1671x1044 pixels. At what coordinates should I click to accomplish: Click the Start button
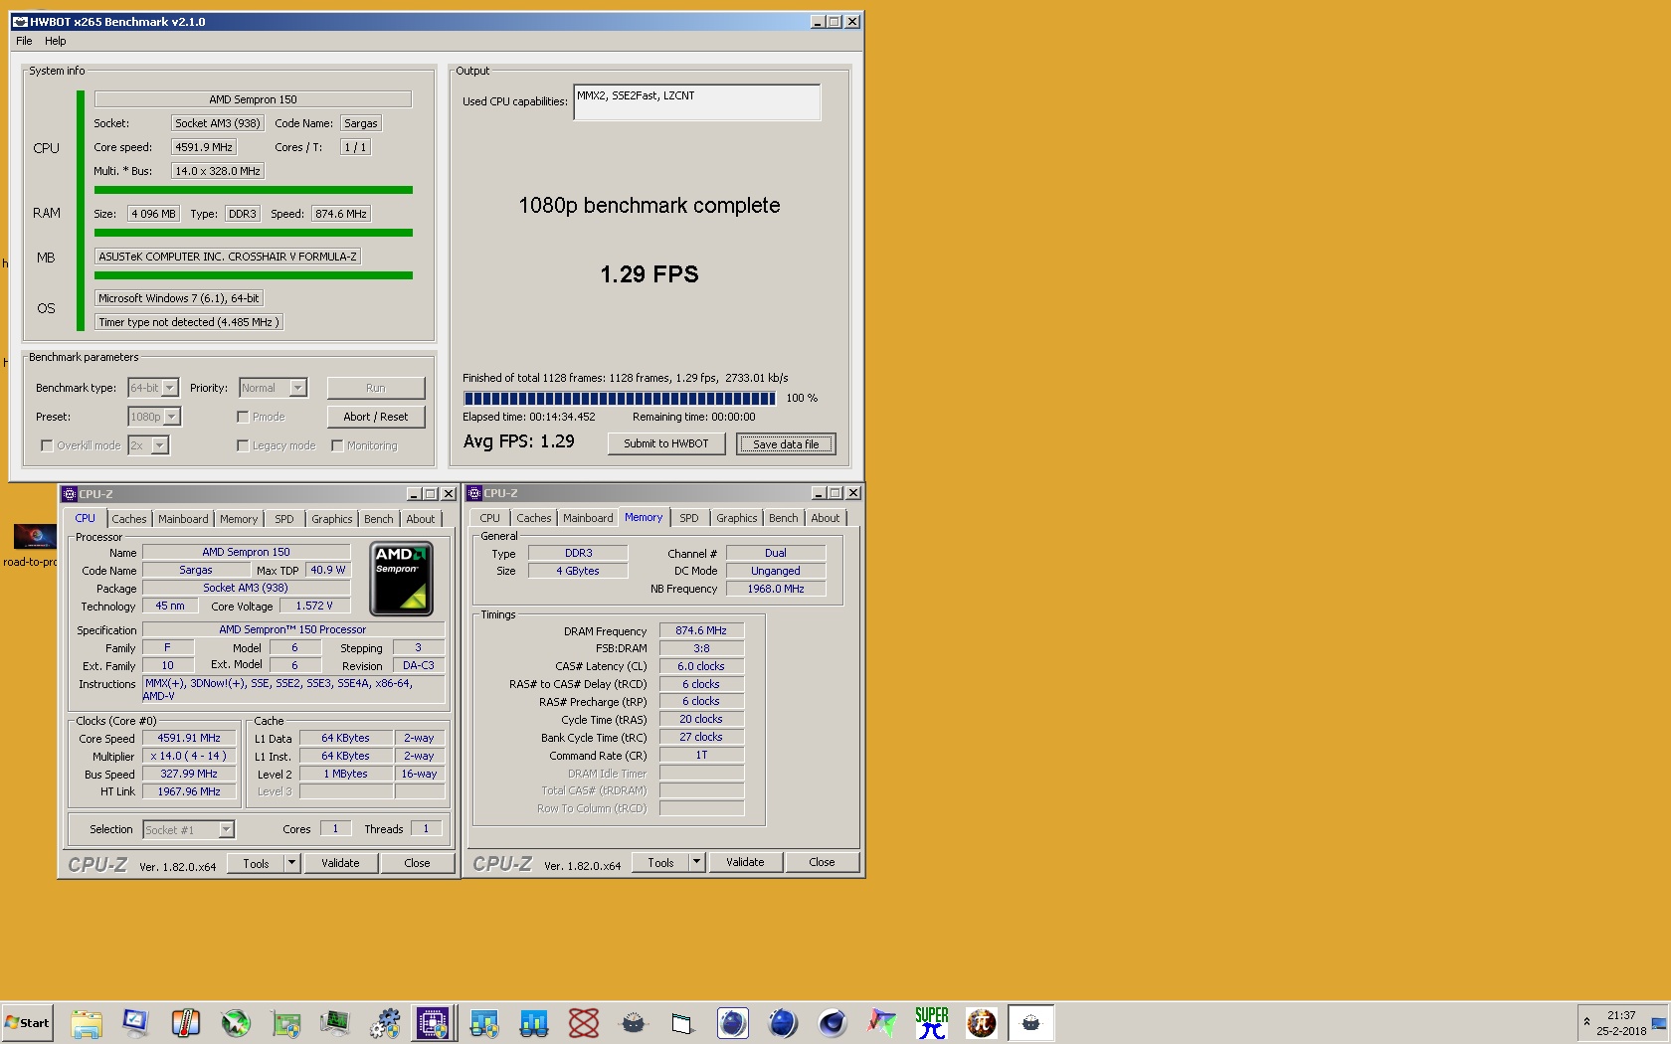28,1023
